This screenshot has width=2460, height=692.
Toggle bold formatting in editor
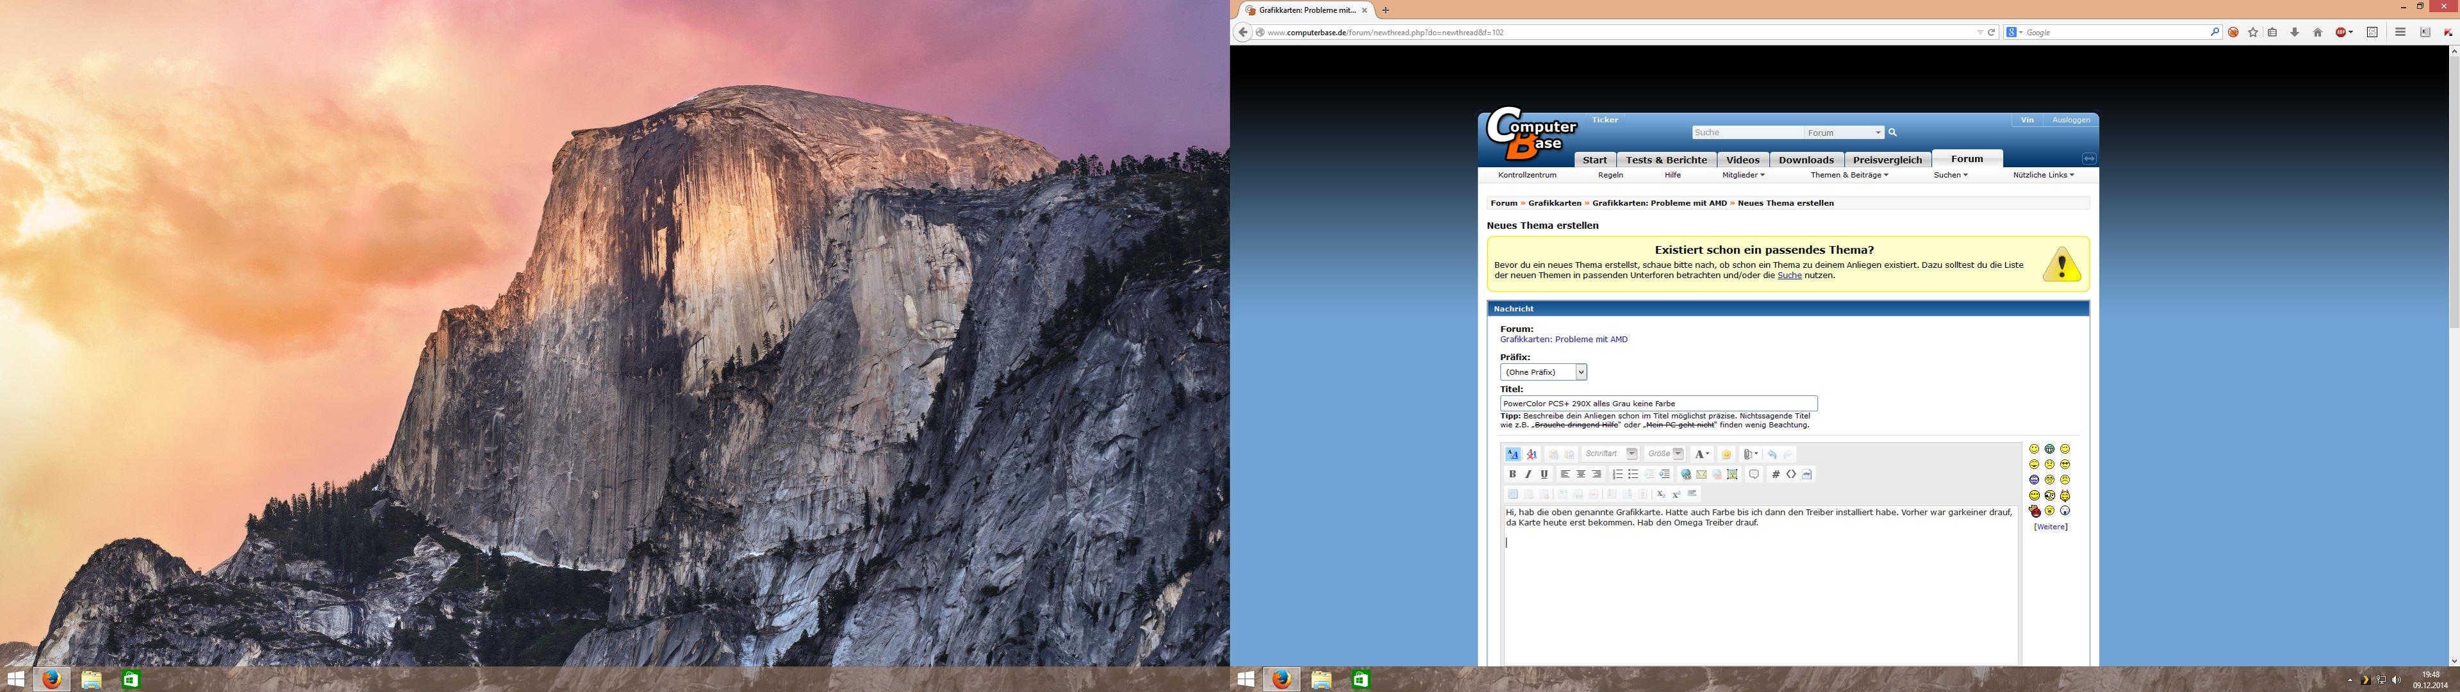click(x=1513, y=474)
